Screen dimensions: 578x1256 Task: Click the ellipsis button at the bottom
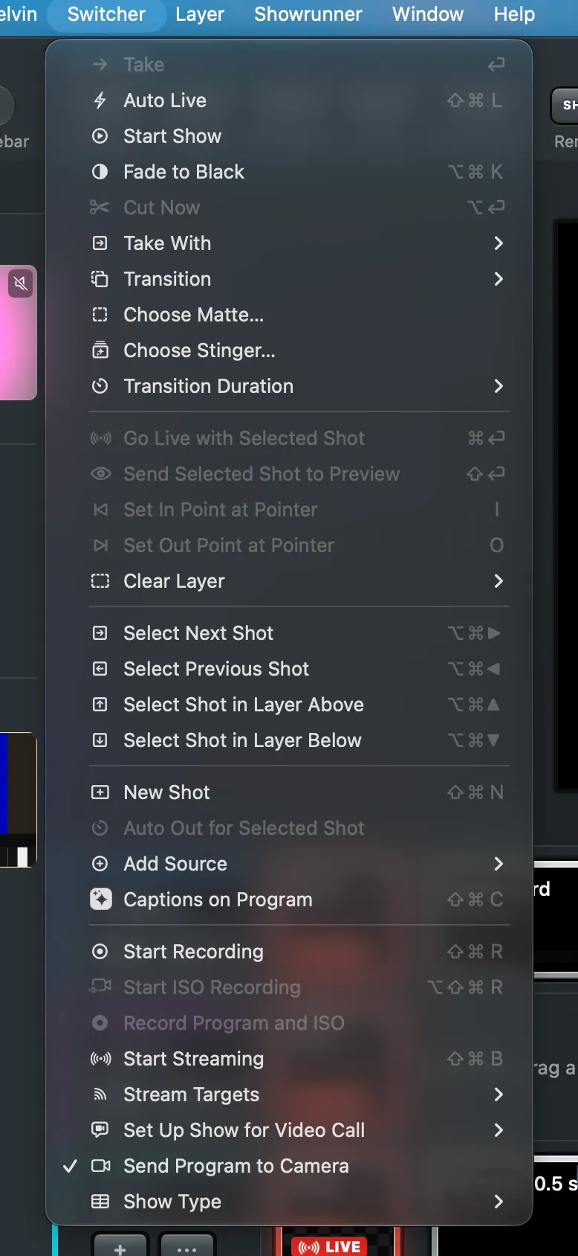coord(186,1246)
